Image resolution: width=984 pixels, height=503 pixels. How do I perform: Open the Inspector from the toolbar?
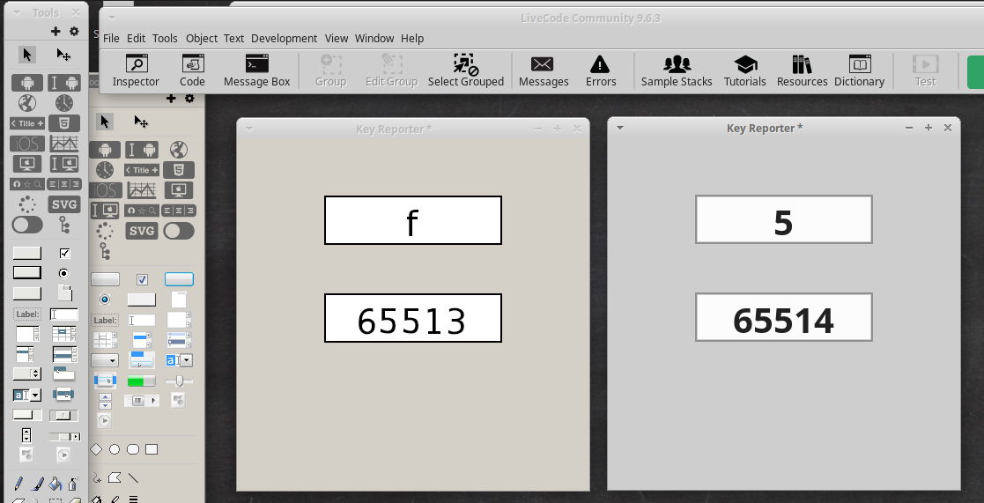137,70
